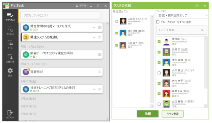212x123 pixels.
Task: Click the 9月27日(金) date header
Action: tap(28, 81)
